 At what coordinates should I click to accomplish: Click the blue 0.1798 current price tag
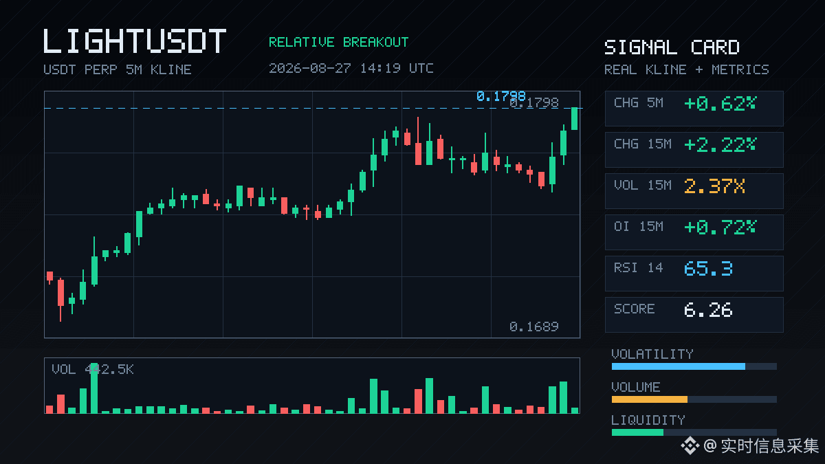(500, 96)
